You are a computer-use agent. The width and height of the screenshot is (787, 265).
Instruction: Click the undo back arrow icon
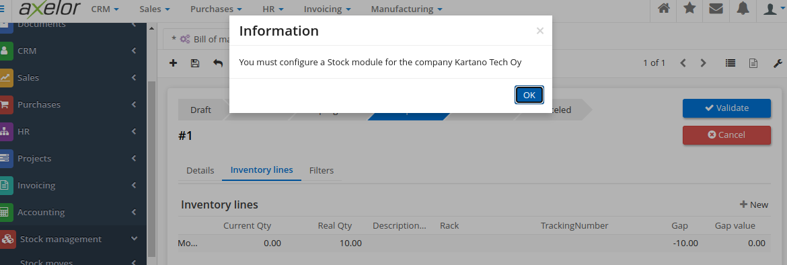218,63
